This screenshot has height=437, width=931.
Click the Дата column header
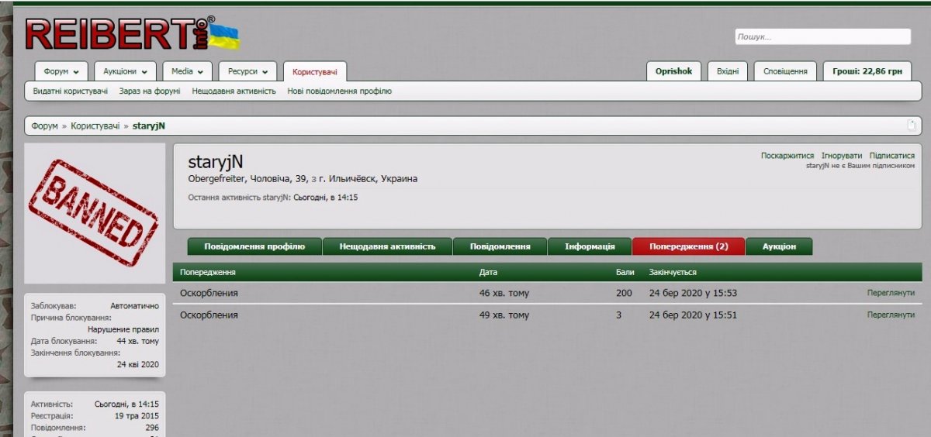489,273
